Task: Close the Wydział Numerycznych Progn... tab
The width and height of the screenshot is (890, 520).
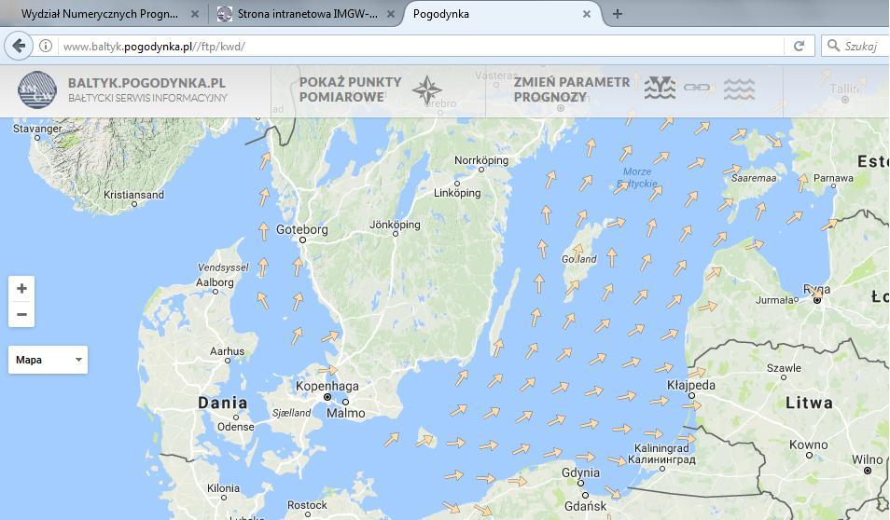Action: click(x=195, y=14)
